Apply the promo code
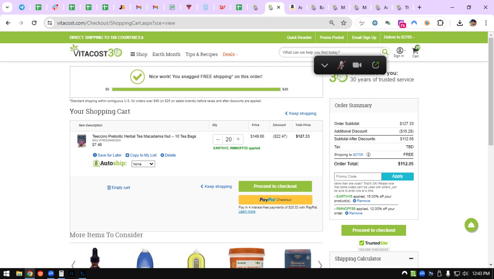 (398, 176)
